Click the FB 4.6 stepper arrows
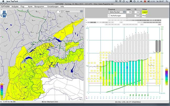 click(x=141, y=12)
